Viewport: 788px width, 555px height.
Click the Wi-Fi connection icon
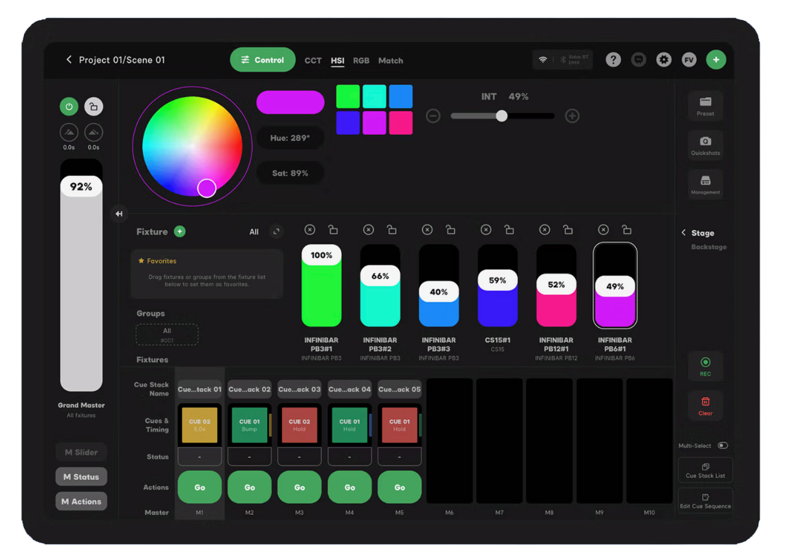click(543, 60)
